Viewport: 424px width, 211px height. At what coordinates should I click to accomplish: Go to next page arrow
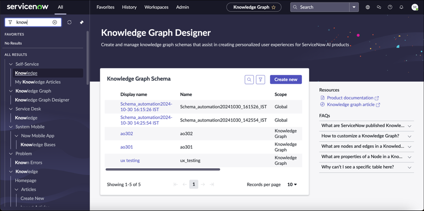click(x=203, y=185)
